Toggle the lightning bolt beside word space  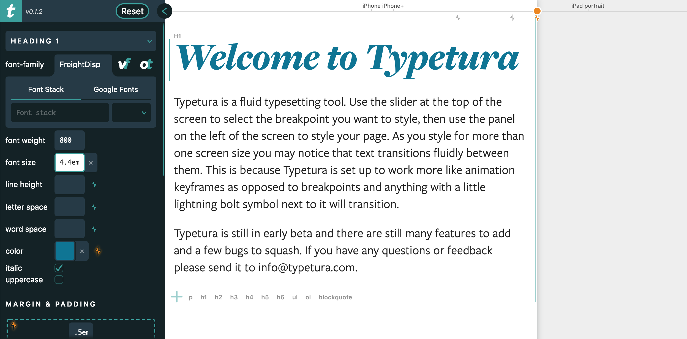coord(95,229)
